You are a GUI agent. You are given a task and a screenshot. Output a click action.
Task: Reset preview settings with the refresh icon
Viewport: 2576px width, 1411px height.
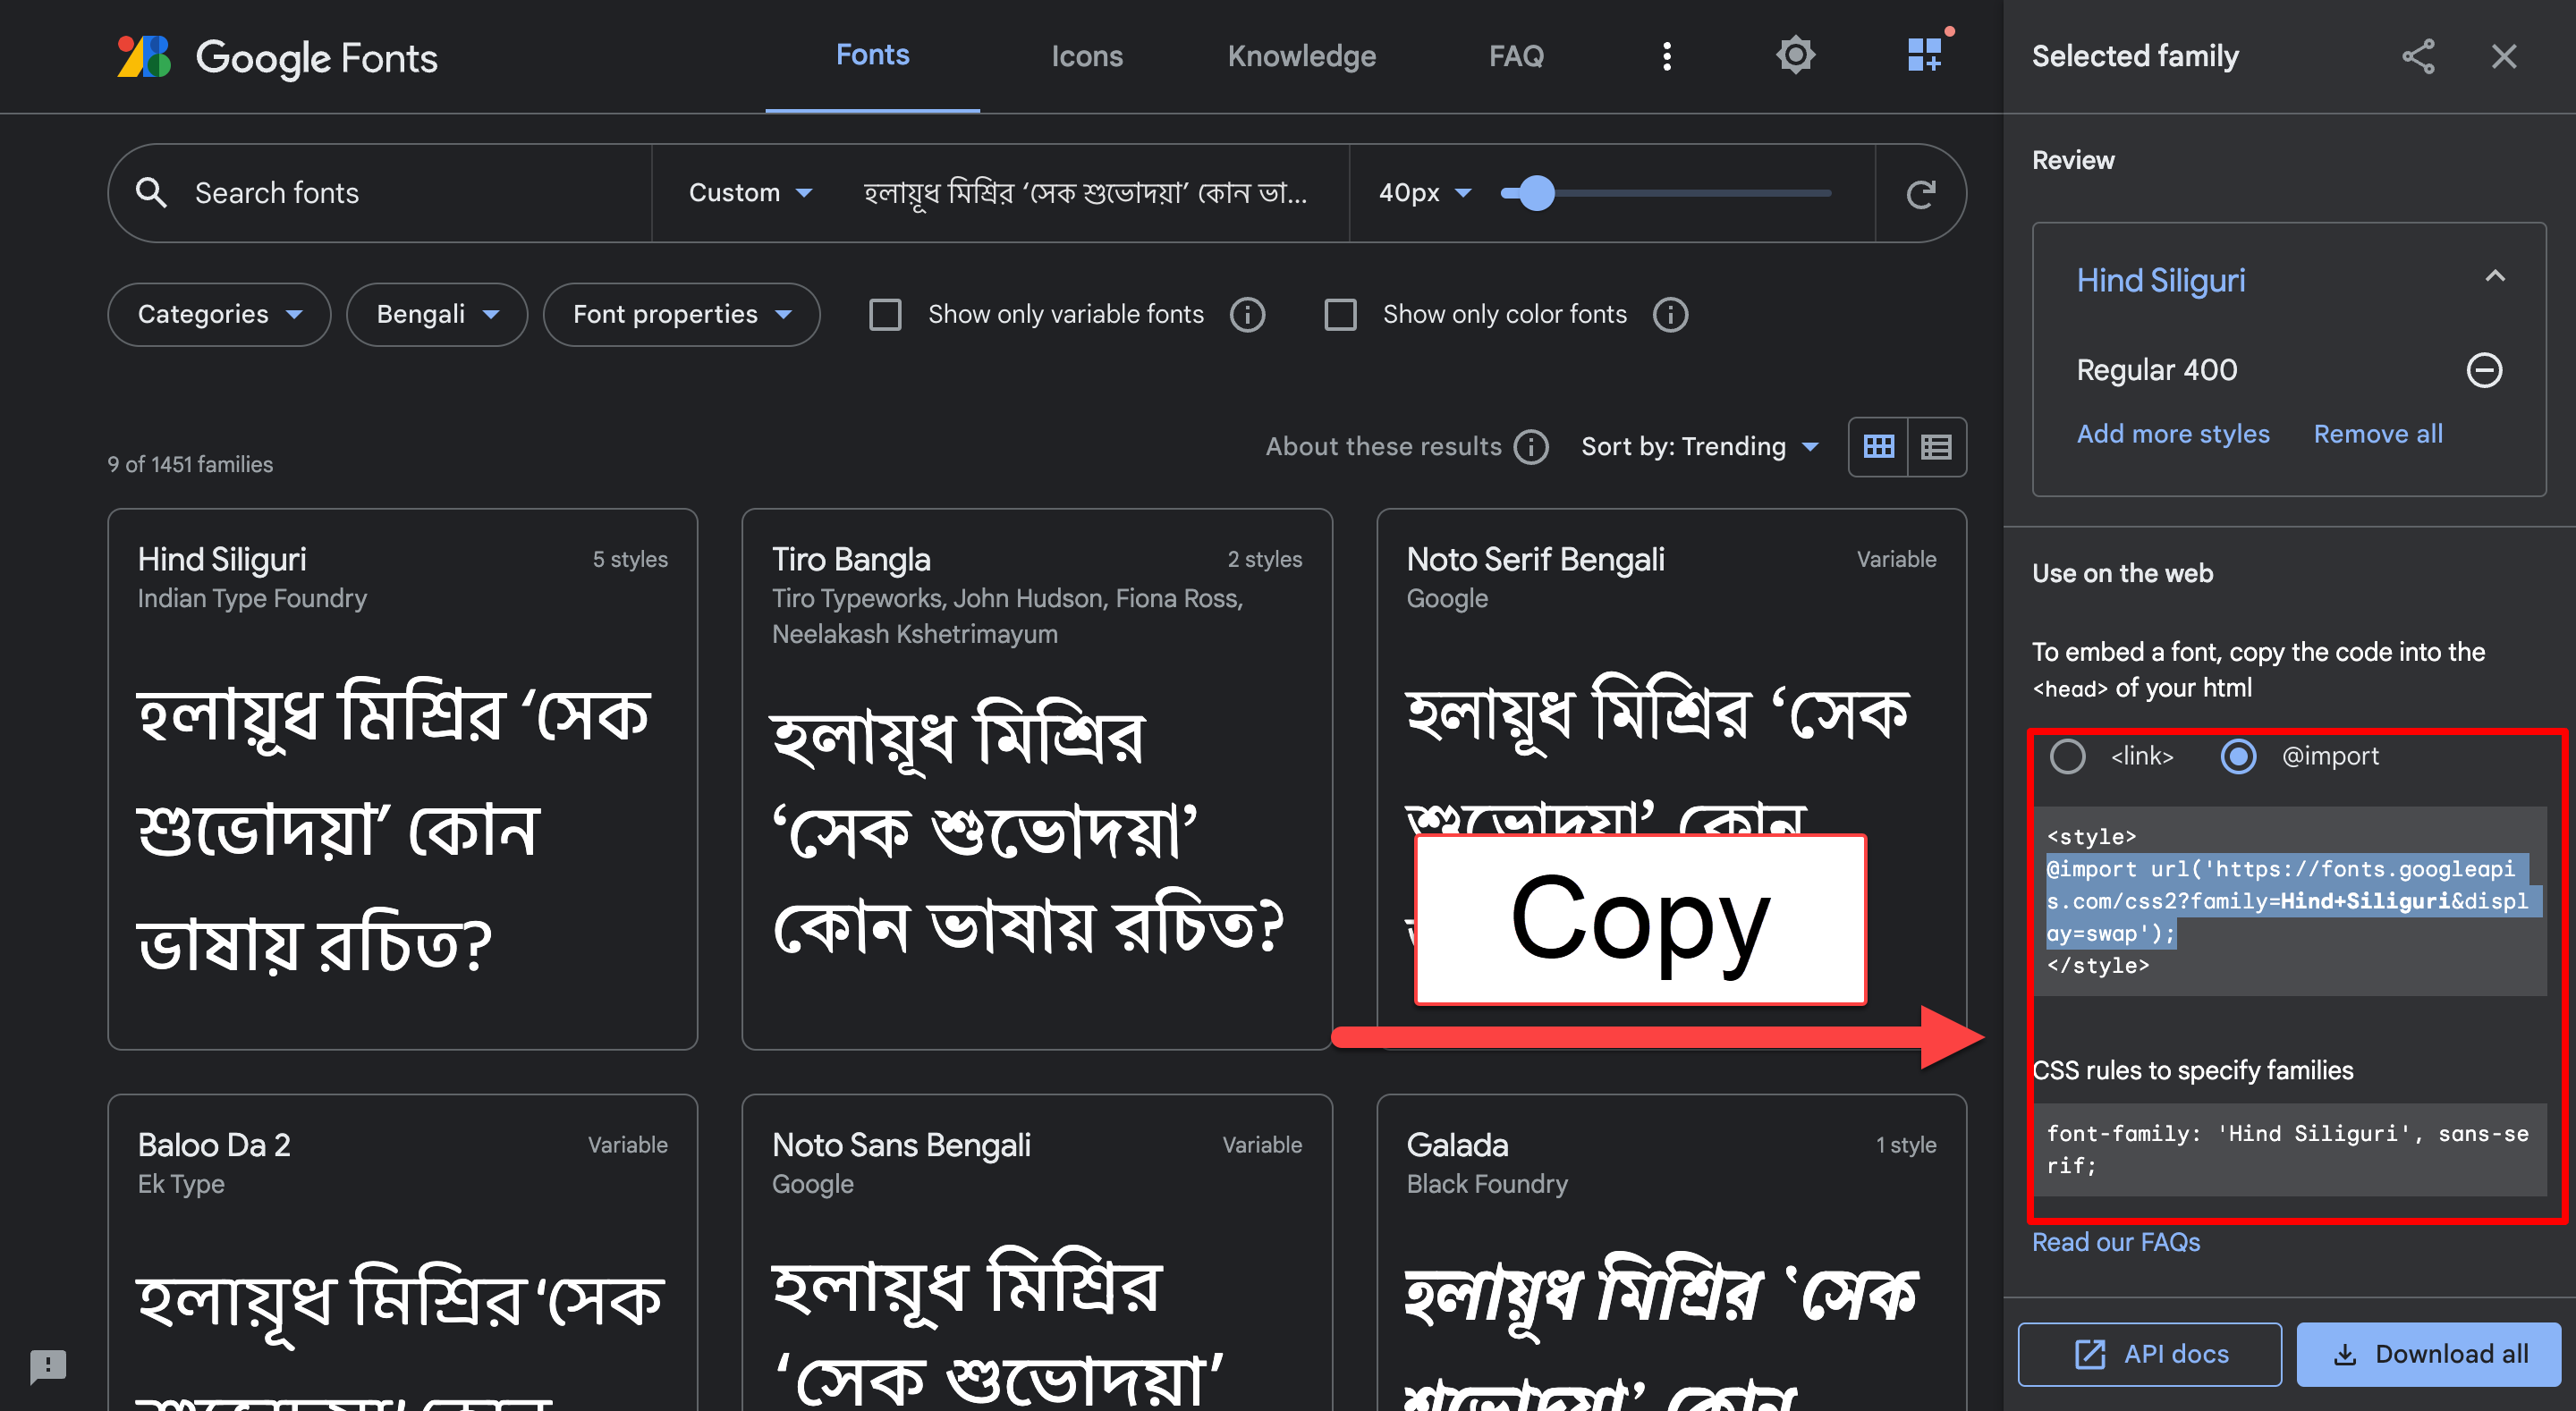(1920, 193)
